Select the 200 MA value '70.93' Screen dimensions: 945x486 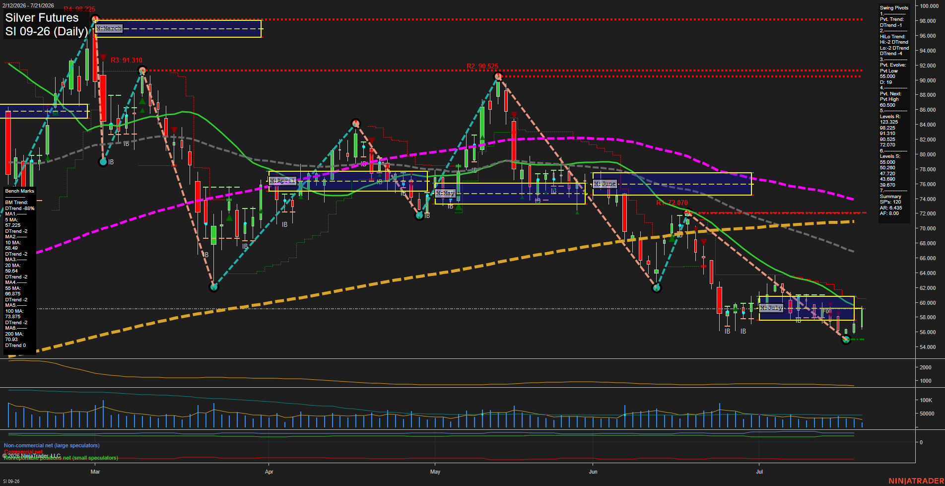(11, 340)
